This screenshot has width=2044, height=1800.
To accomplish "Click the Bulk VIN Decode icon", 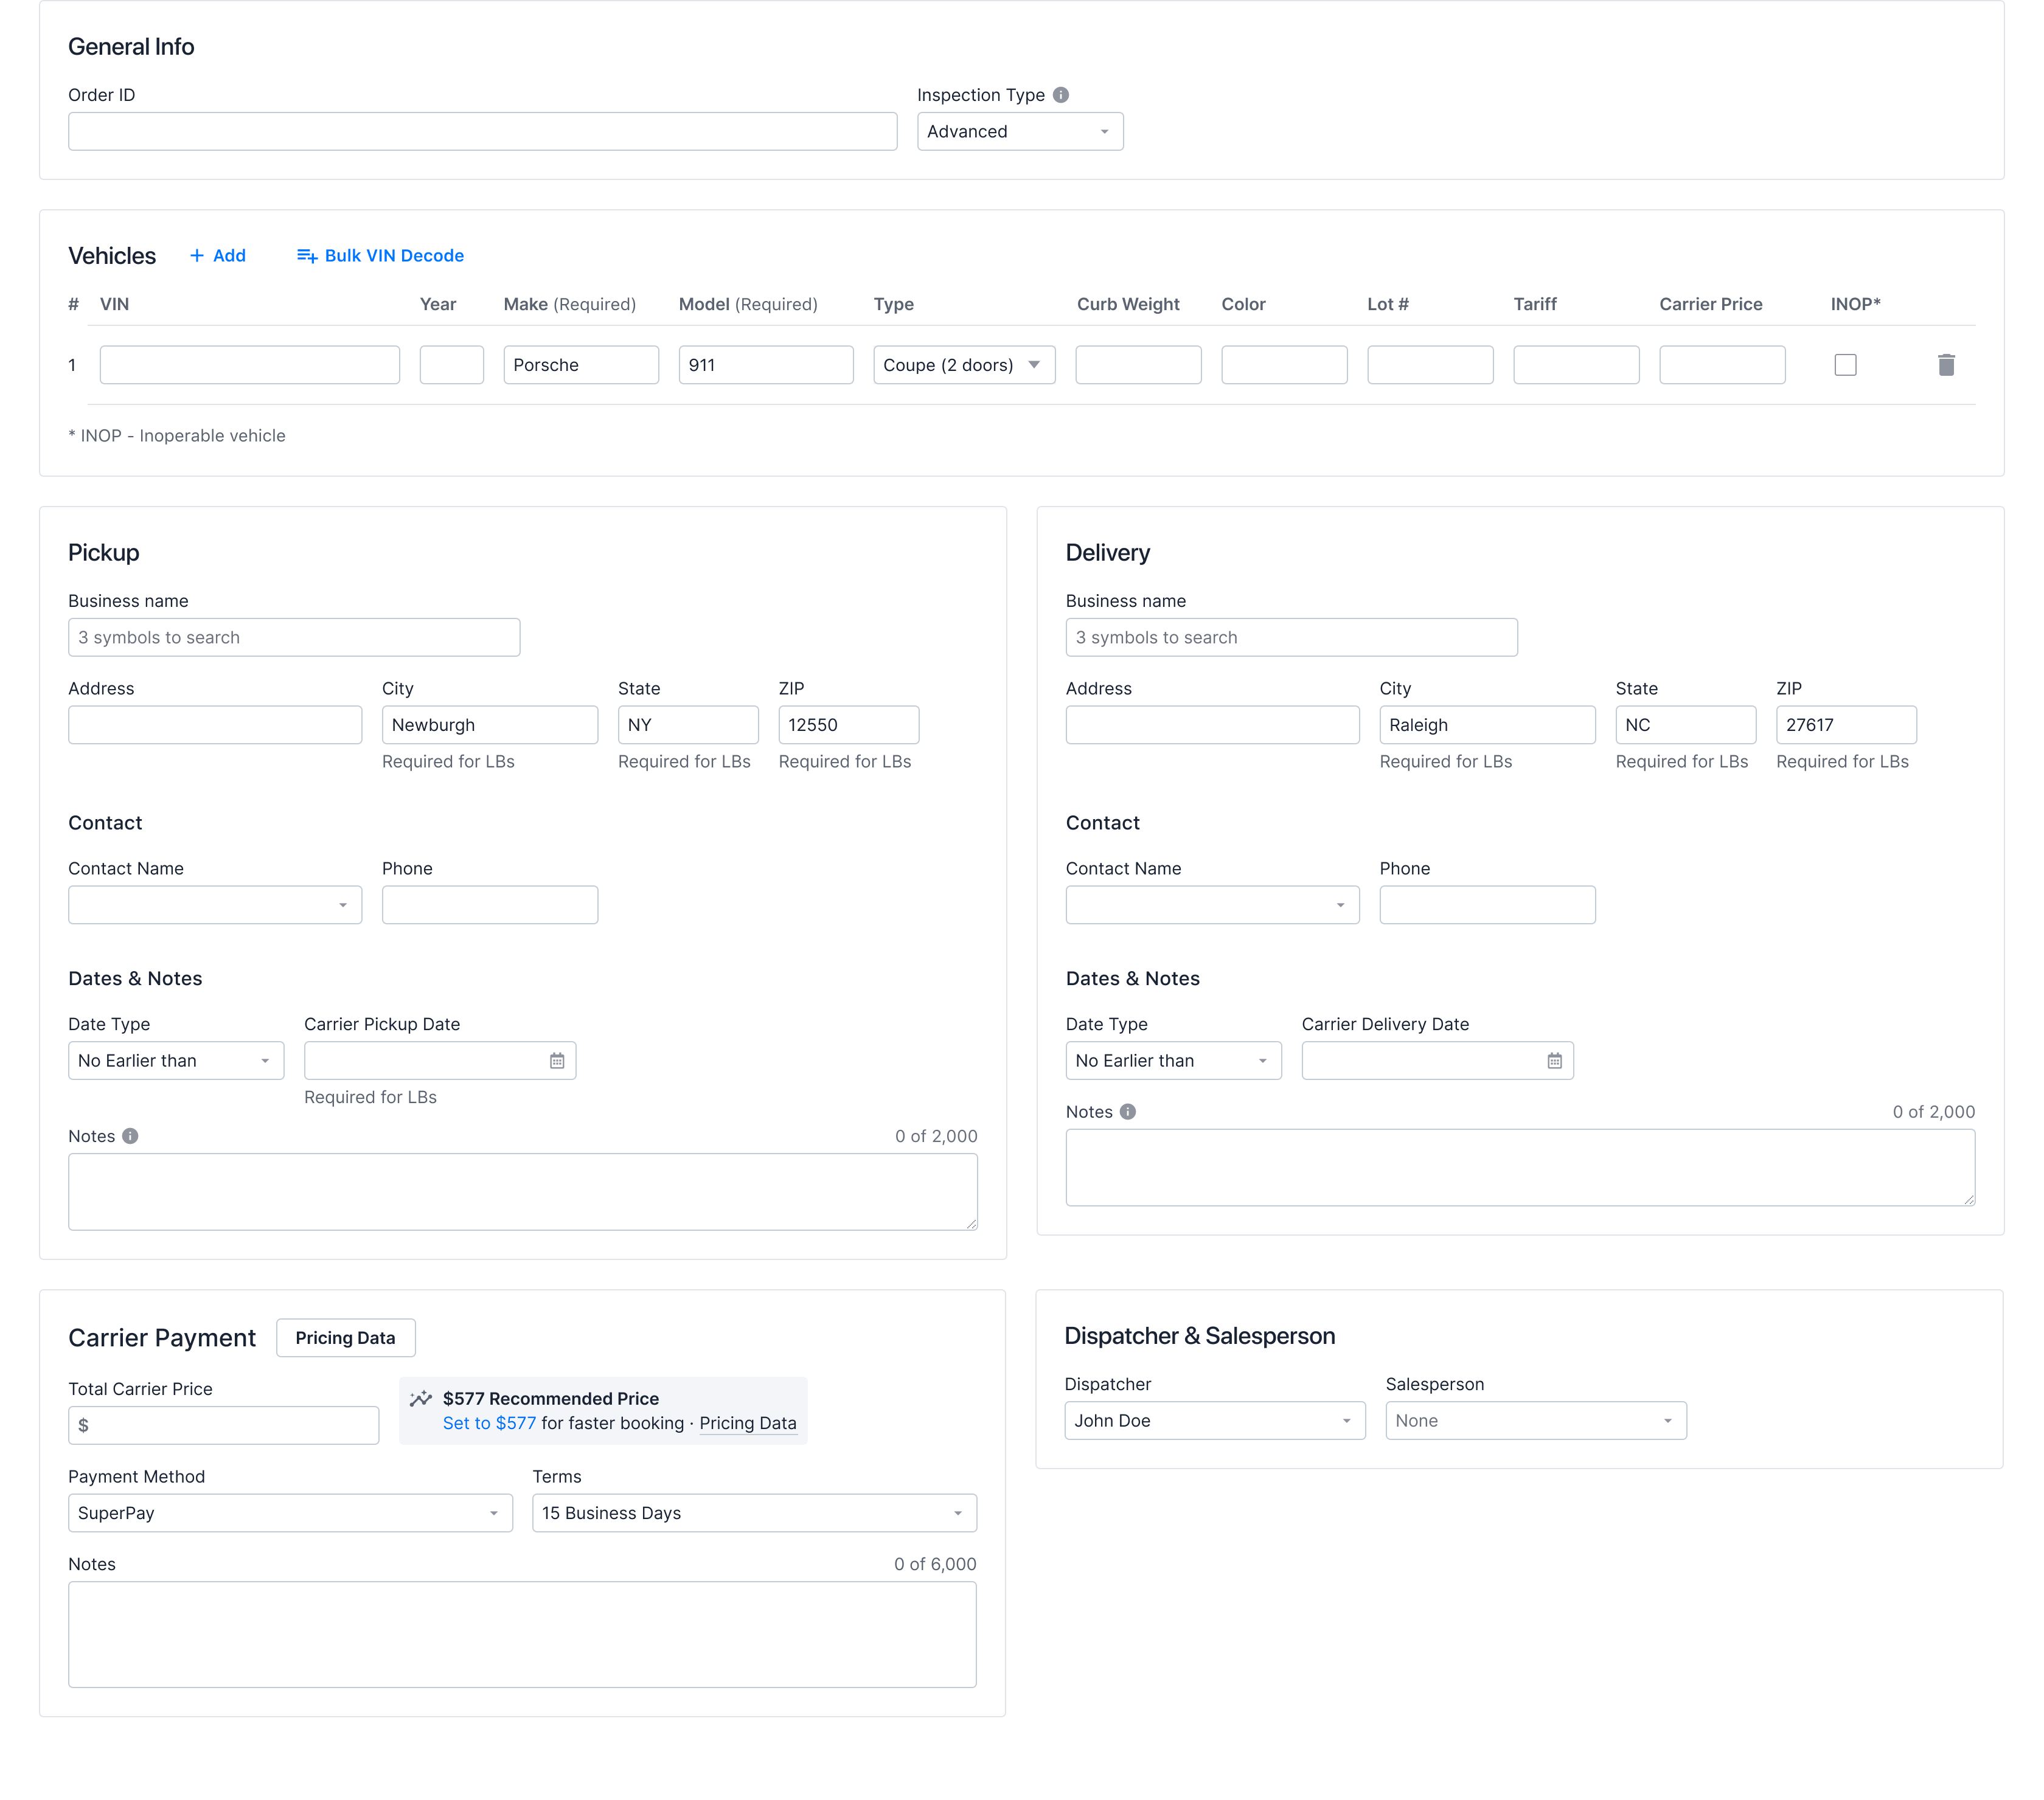I will pos(306,256).
